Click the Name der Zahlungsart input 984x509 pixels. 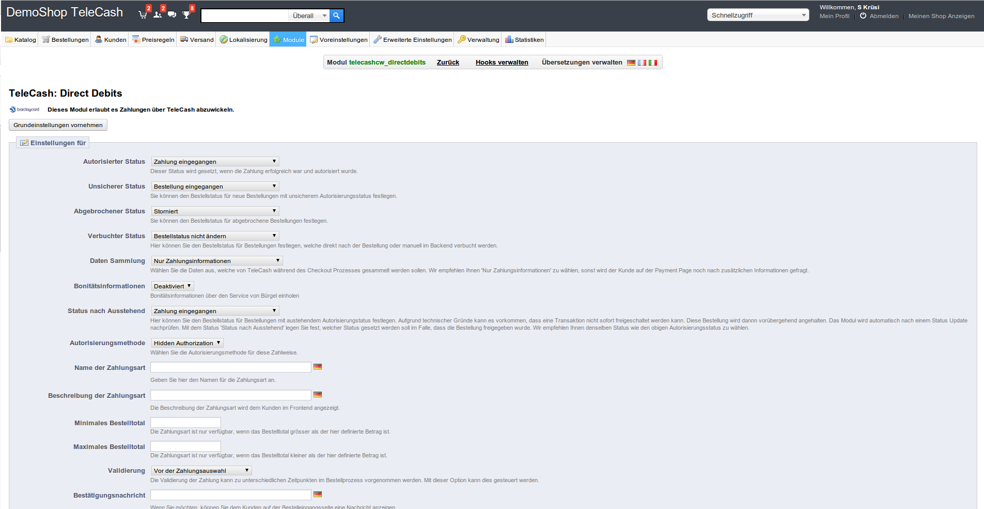231,367
